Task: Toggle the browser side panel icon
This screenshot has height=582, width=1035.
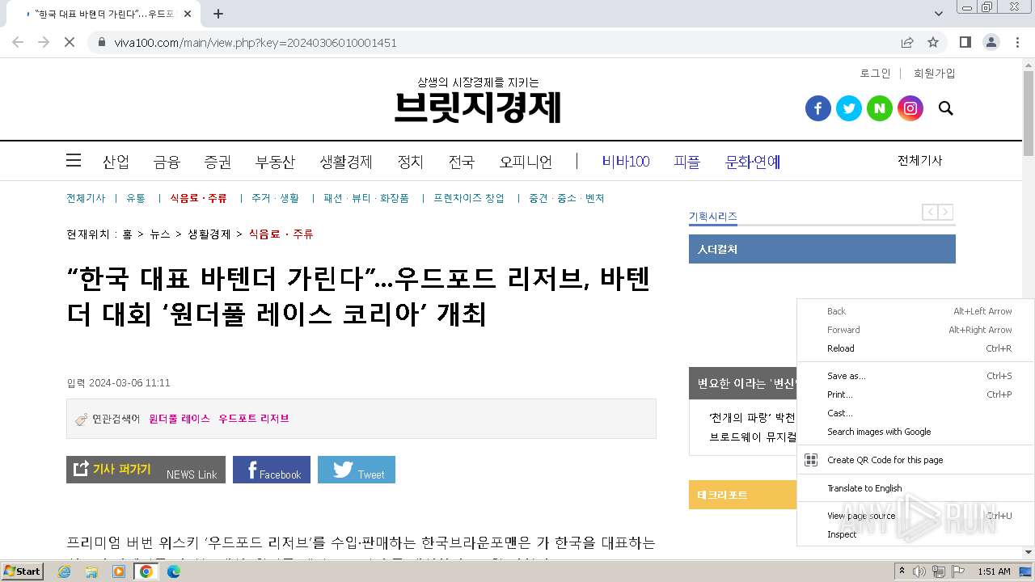Action: pyautogui.click(x=965, y=42)
